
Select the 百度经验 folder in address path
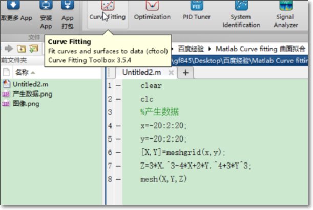[191, 49]
